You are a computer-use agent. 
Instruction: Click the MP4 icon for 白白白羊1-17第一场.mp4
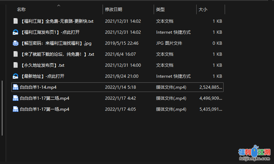(x=15, y=109)
